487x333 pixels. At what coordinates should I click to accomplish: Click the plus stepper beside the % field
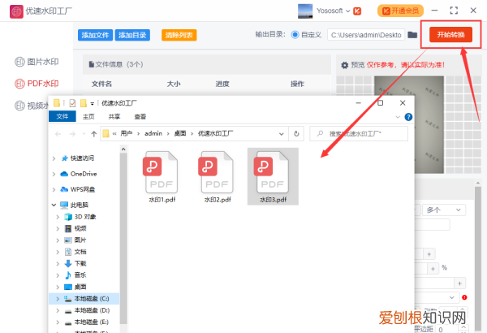(433, 268)
